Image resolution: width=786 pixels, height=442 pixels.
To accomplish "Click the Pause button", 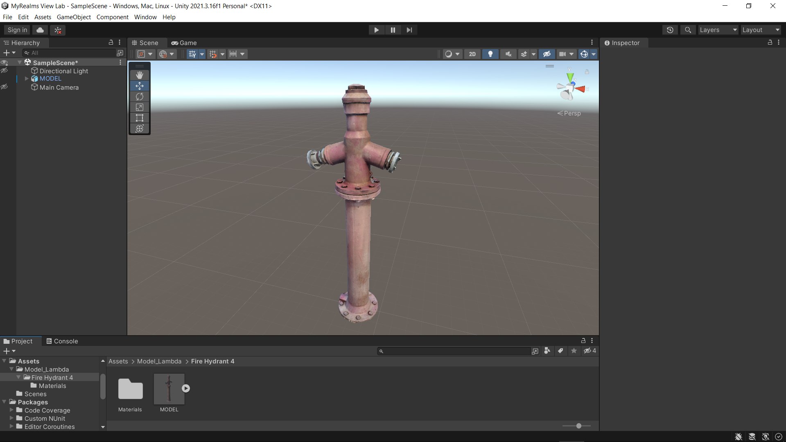I will [x=393, y=30].
